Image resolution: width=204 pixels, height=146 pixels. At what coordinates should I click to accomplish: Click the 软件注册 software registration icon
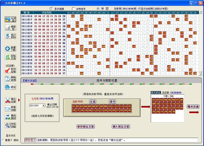[x=10, y=70]
